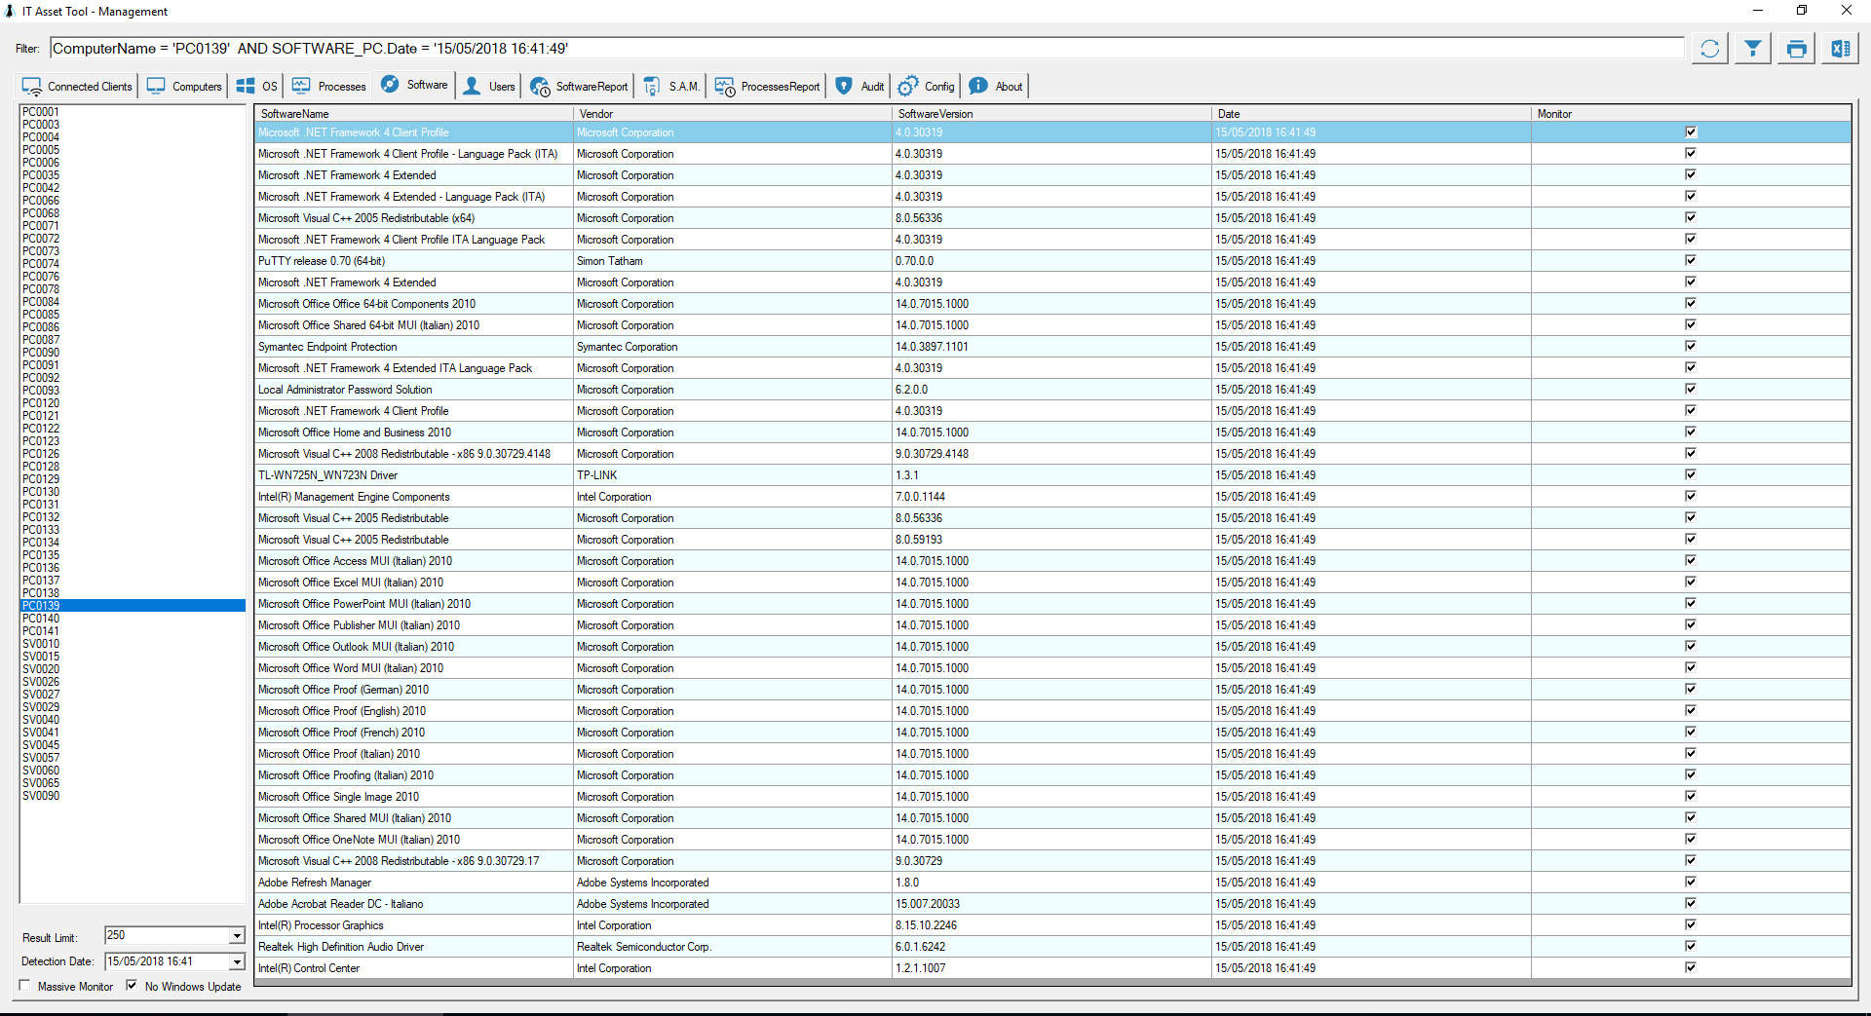Open the Processes tab
This screenshot has height=1016, width=1871.
pos(329,87)
